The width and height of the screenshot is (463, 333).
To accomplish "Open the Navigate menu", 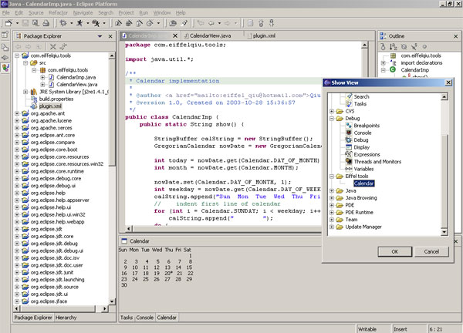I will [83, 12].
